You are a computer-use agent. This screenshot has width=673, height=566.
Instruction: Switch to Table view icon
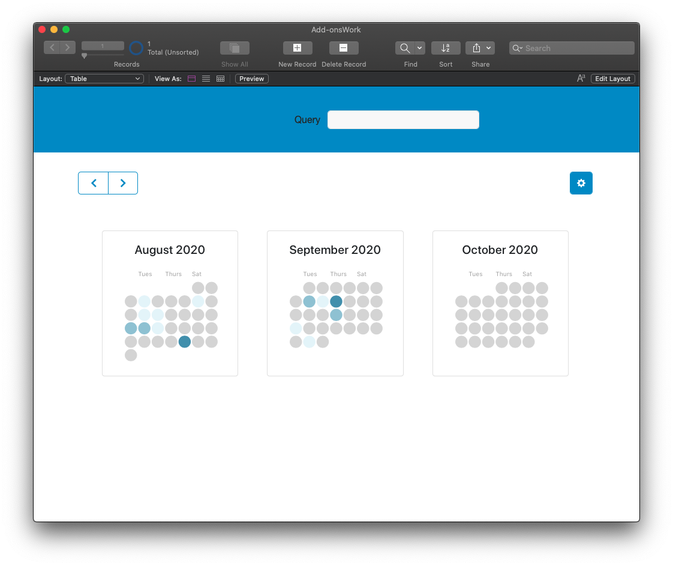click(221, 79)
